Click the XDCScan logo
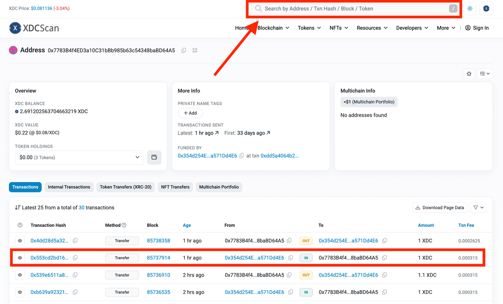This screenshot has width=503, height=304. [x=34, y=28]
